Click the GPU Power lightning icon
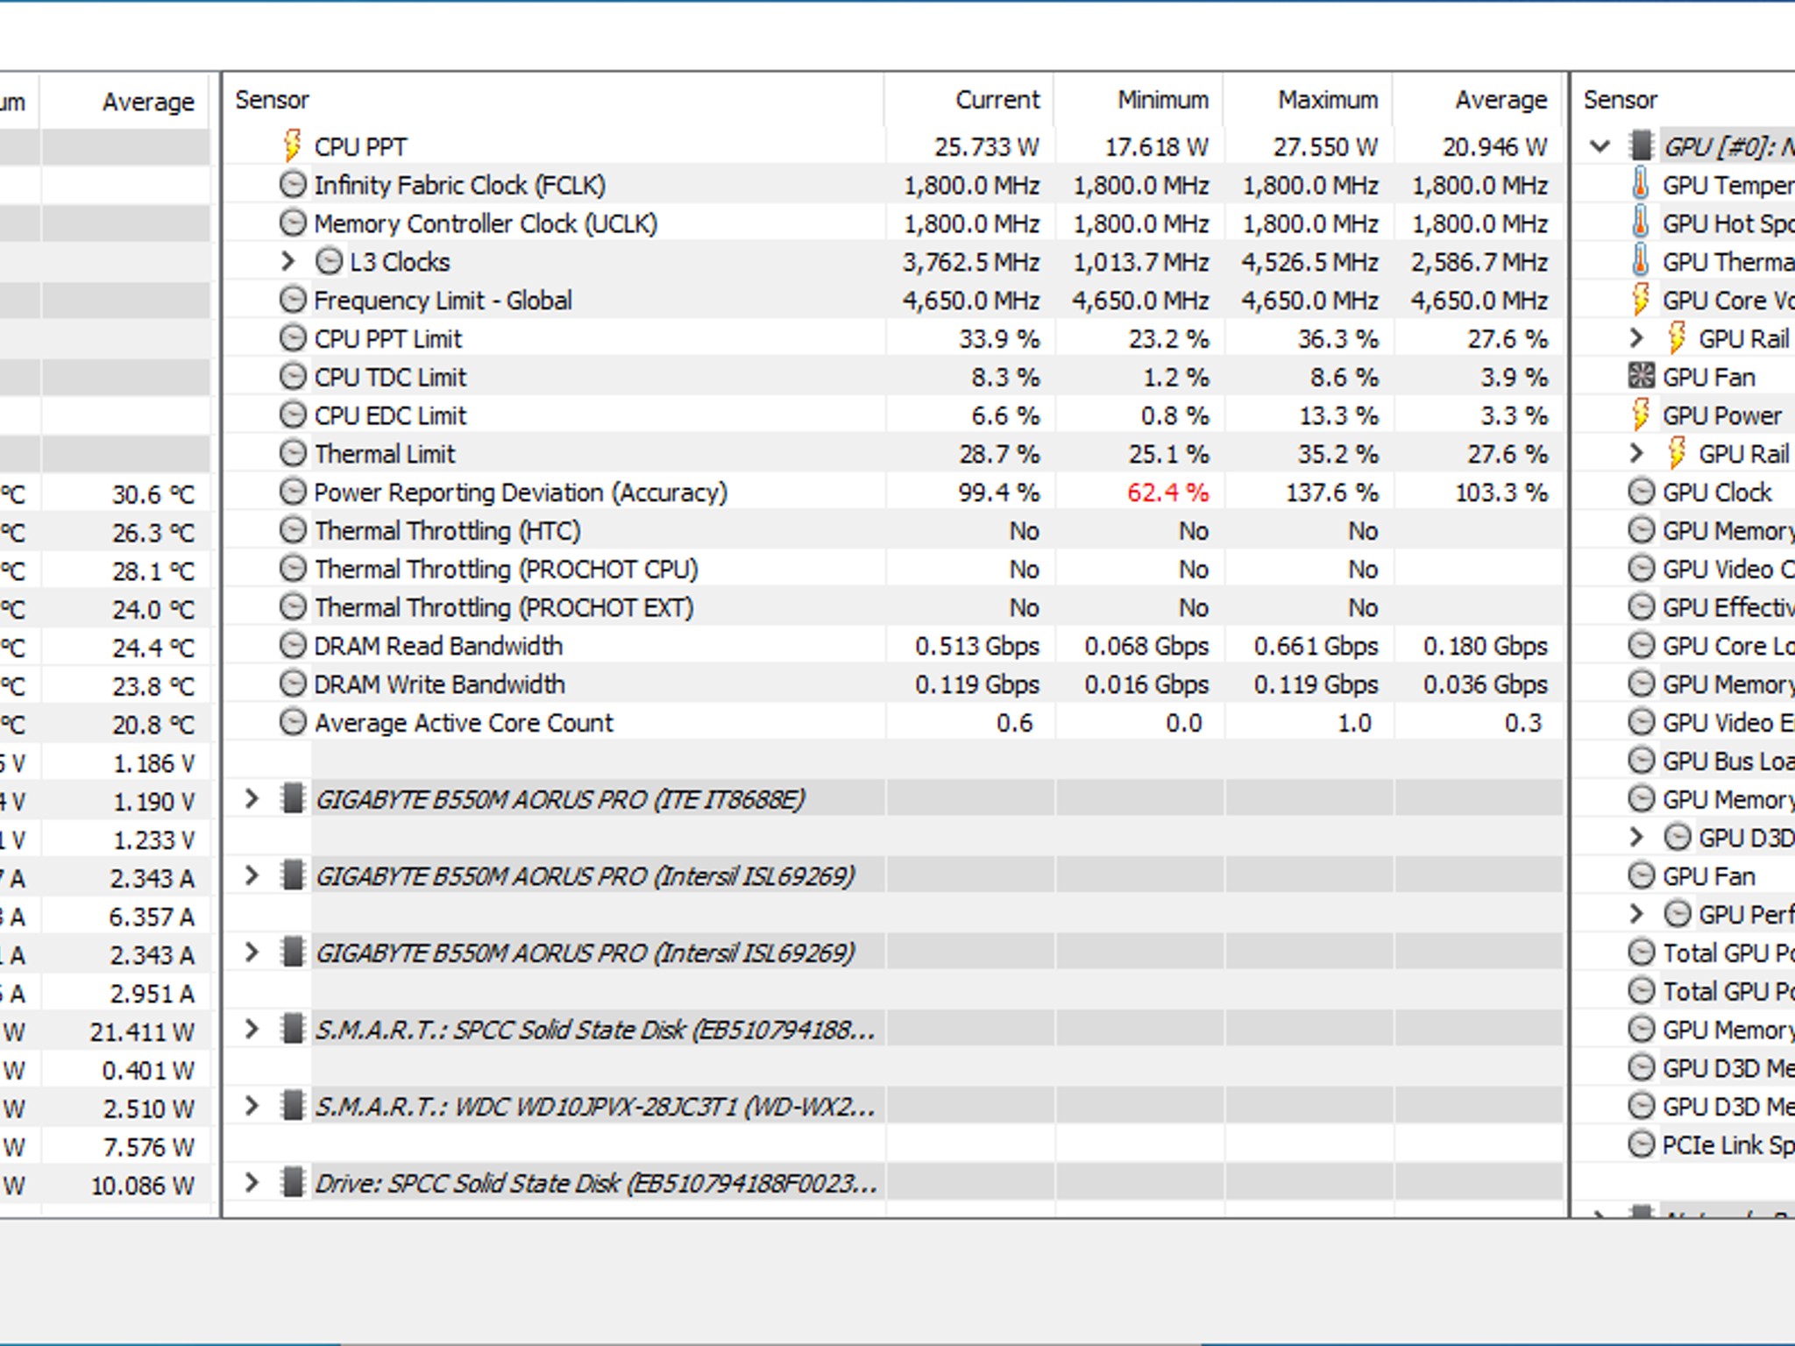The image size is (1795, 1346). pyautogui.click(x=1641, y=415)
